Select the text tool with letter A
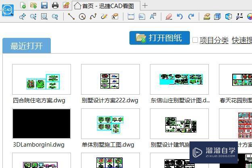The width and height of the screenshot is (252, 168). coord(153,16)
